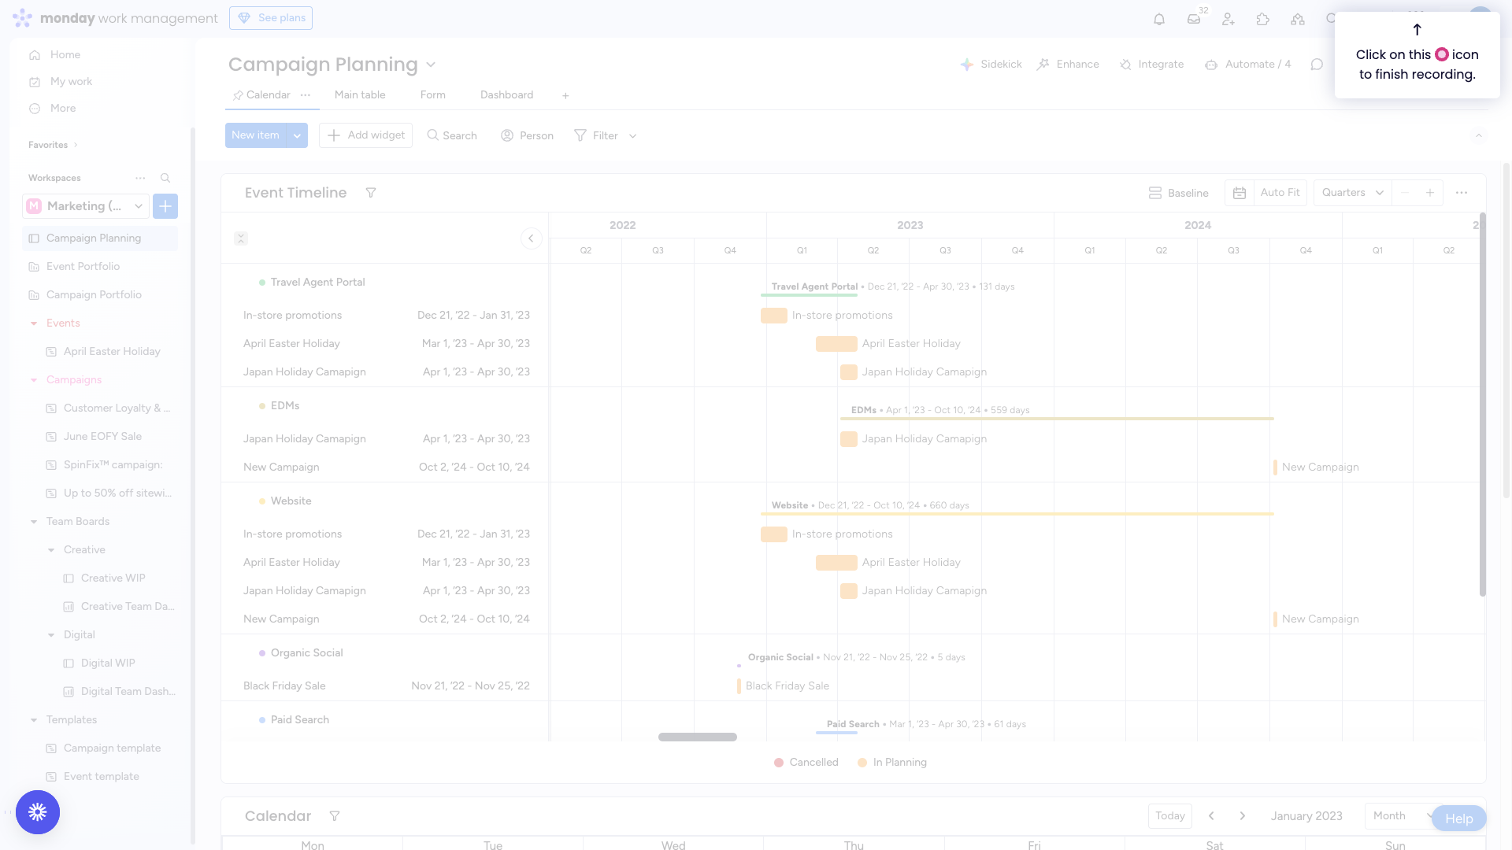Open the Quarters zoom level dropdown

click(1352, 193)
